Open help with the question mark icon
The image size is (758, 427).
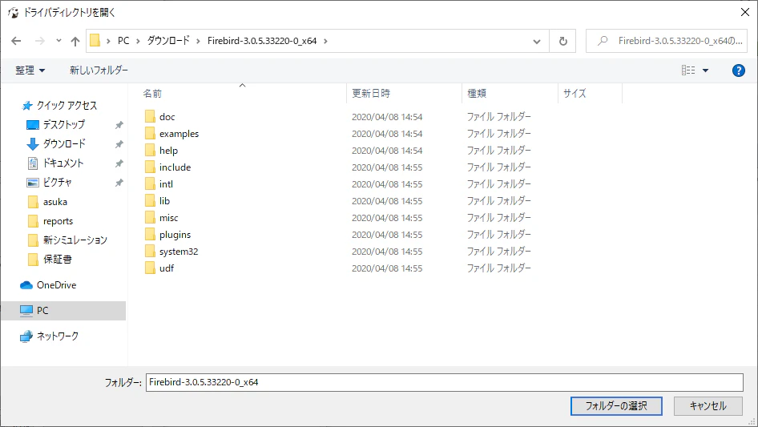[x=738, y=70]
